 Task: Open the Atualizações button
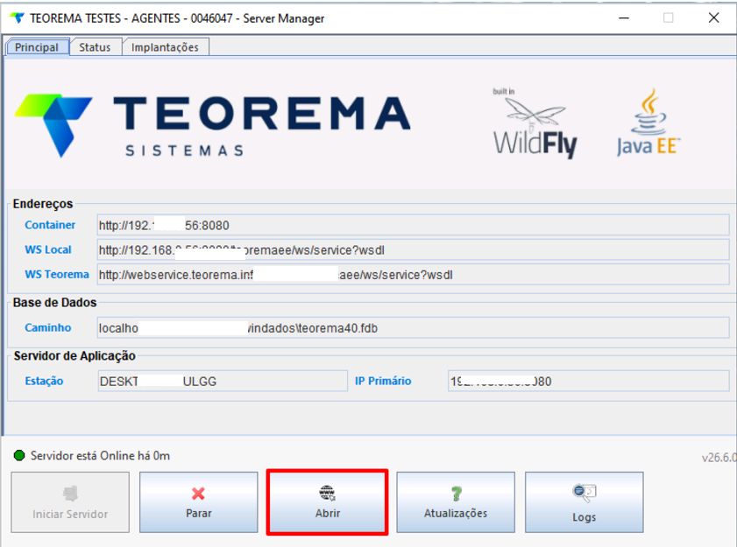tap(456, 502)
